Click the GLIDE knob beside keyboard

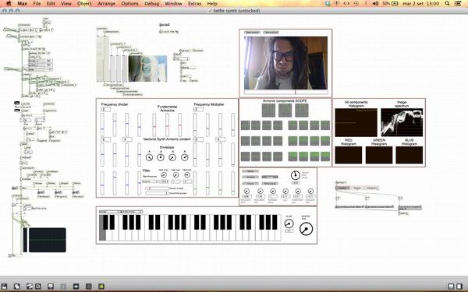[289, 223]
